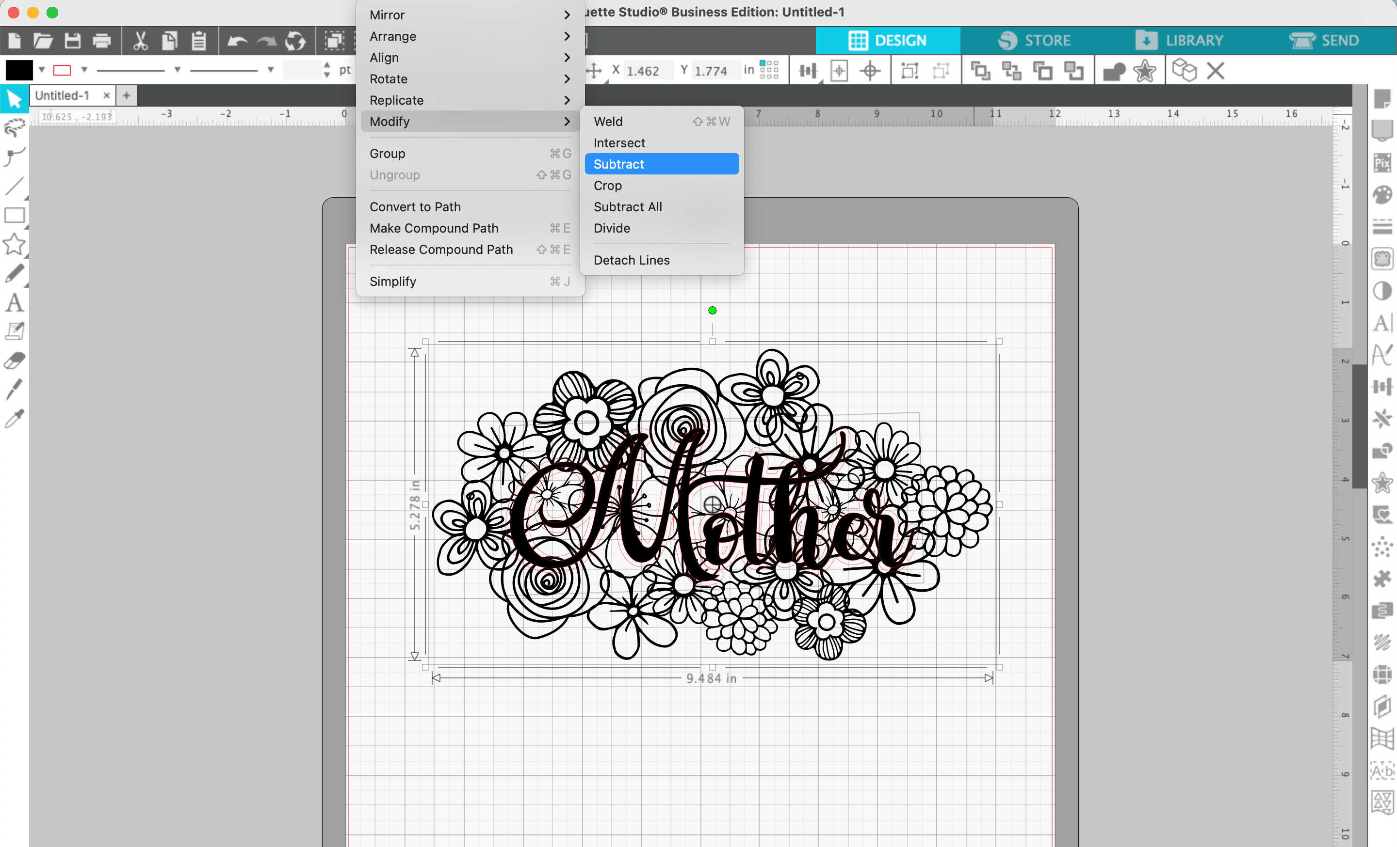This screenshot has height=847, width=1397.
Task: Select the Draw tool in sidebar
Action: (x=15, y=275)
